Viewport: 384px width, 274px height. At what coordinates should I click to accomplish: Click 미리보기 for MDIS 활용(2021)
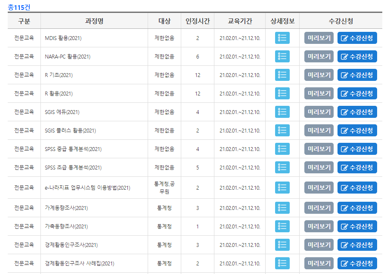click(x=319, y=38)
